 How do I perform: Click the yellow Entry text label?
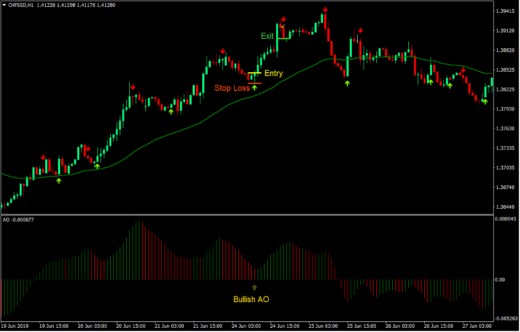(x=274, y=73)
